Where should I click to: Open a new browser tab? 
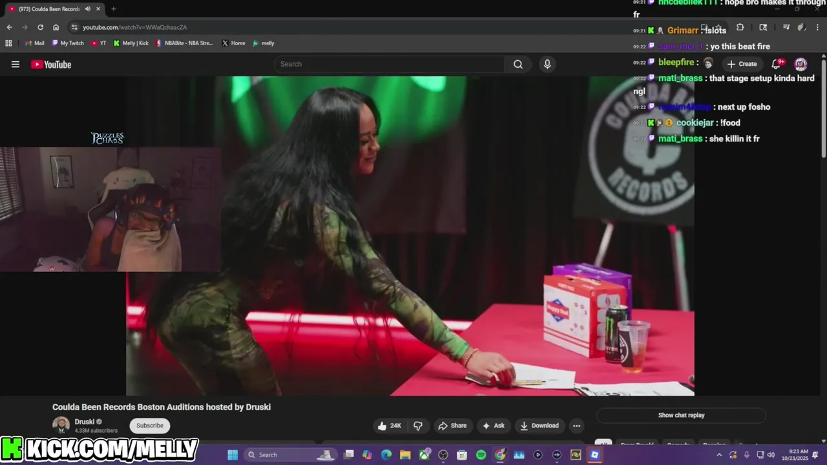click(114, 9)
